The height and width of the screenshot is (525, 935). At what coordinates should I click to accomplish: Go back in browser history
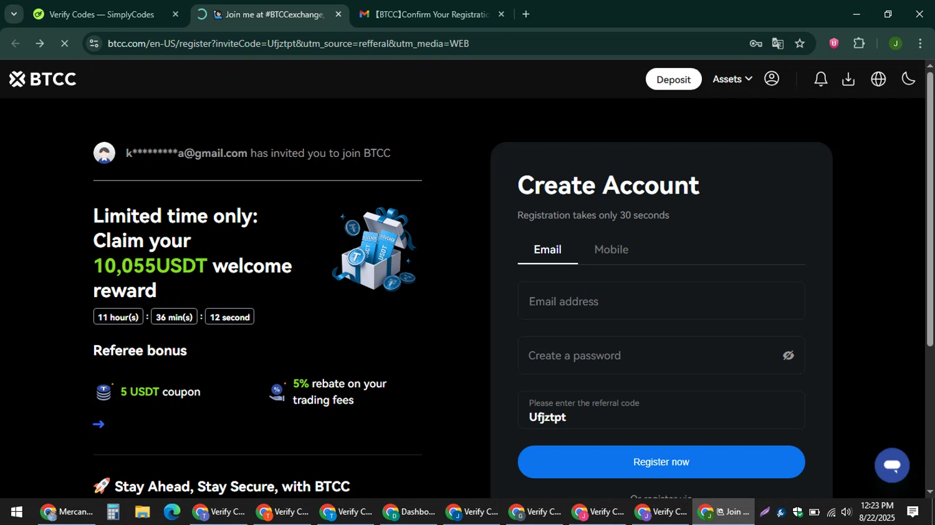[16, 44]
